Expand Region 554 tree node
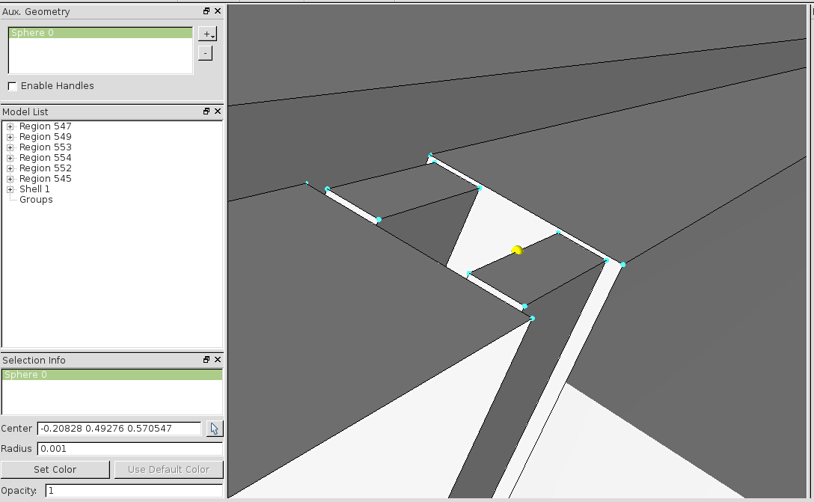814x502 pixels. (10, 158)
